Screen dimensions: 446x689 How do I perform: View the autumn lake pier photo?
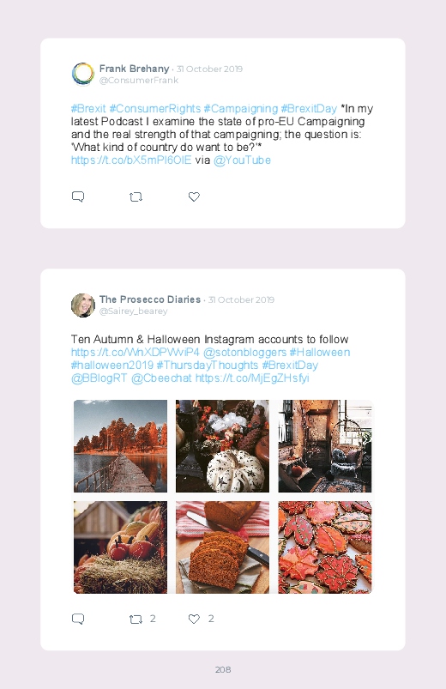tap(120, 446)
